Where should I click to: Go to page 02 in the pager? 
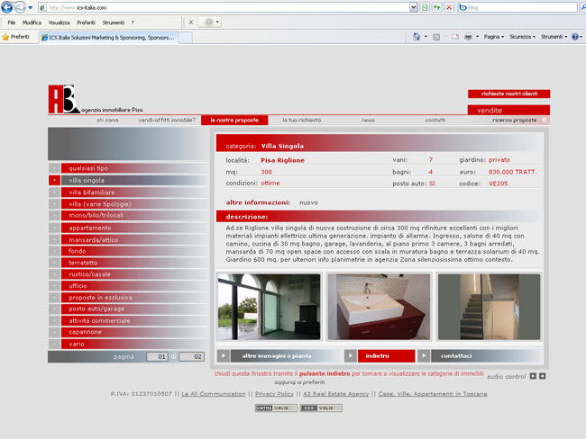[x=192, y=356]
